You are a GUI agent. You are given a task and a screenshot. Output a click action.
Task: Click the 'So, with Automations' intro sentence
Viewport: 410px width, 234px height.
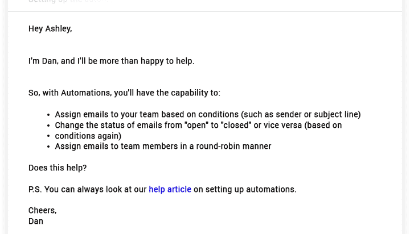tap(125, 93)
